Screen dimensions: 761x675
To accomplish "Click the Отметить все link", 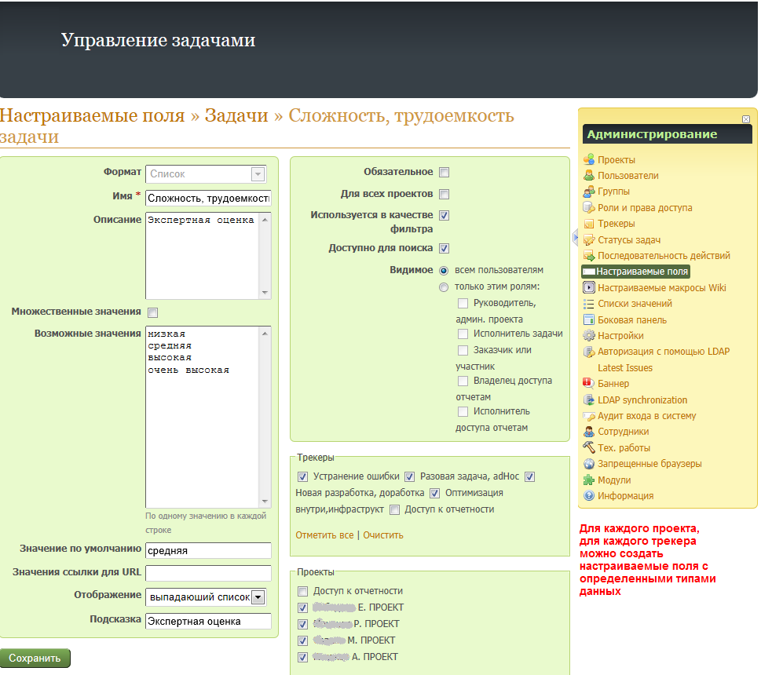I will pyautogui.click(x=324, y=535).
